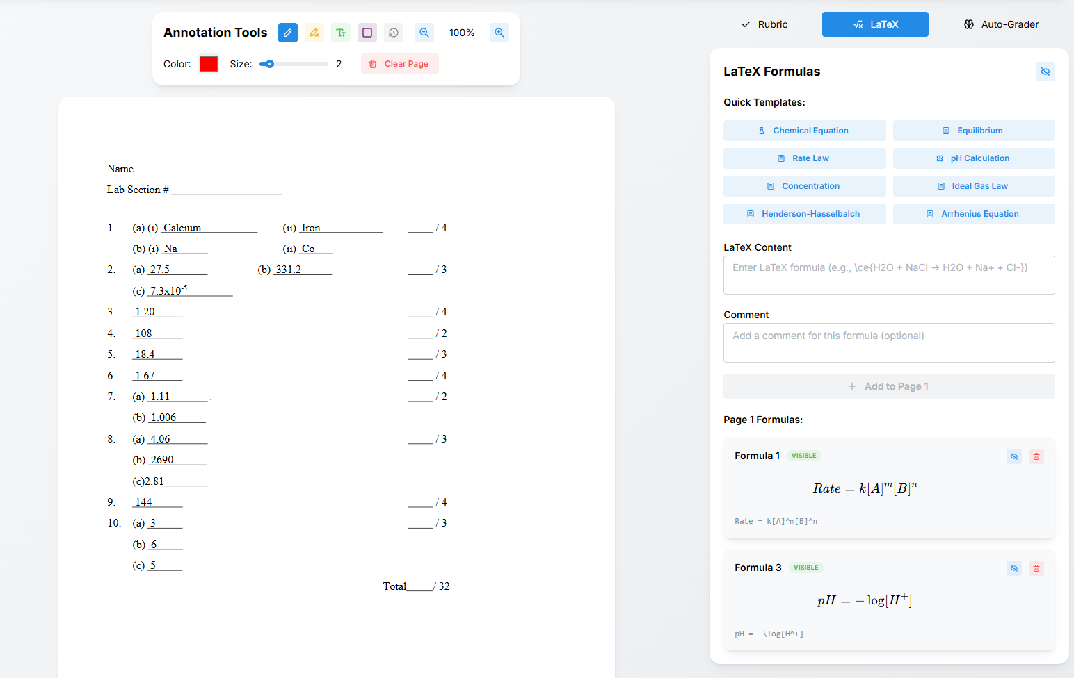Screen dimensions: 1074x678
Task: Click the undo history icon
Action: coord(393,33)
